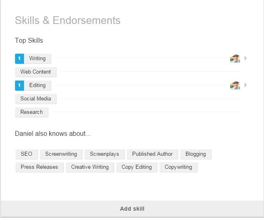Choose the Blogging skill tag

(x=196, y=154)
